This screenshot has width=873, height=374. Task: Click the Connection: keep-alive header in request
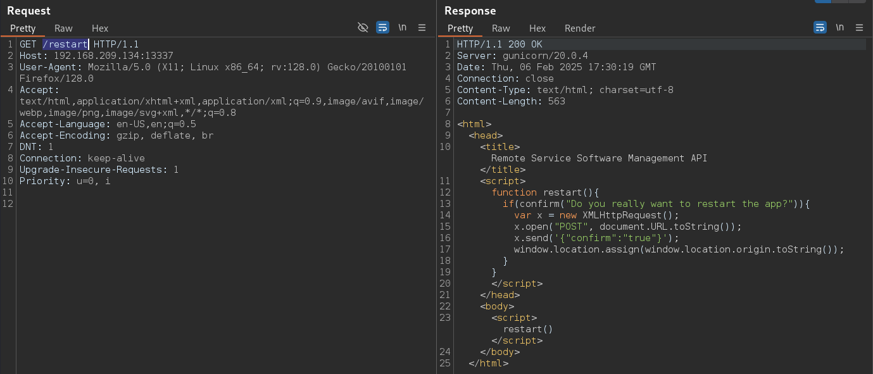(x=82, y=158)
